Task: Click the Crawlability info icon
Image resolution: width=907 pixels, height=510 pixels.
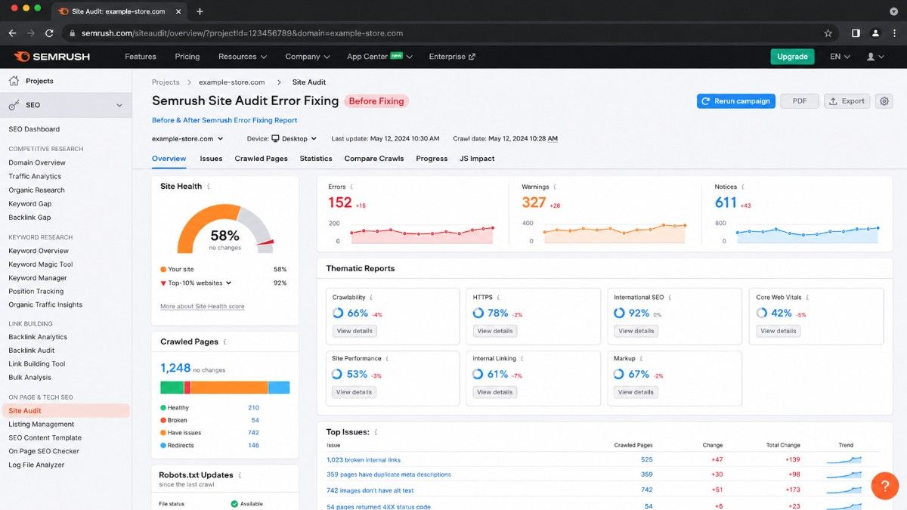Action: pos(371,298)
